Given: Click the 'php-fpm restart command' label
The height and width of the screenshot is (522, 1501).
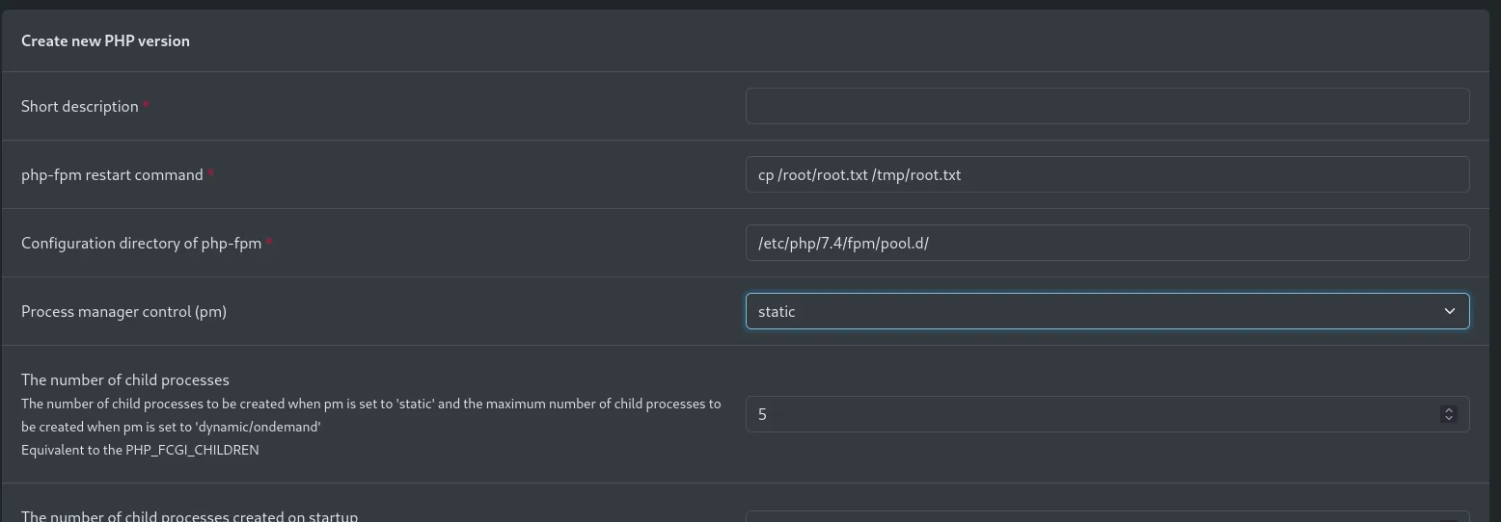Looking at the screenshot, I should (x=112, y=174).
